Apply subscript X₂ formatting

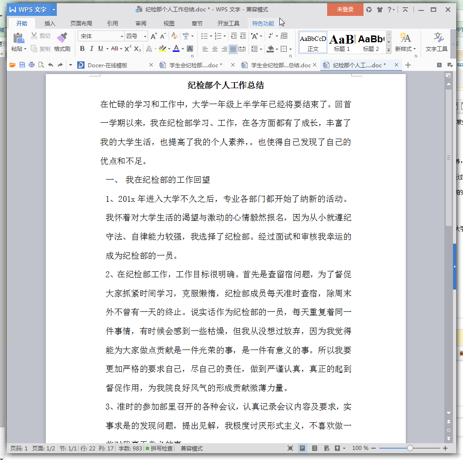tap(137, 49)
